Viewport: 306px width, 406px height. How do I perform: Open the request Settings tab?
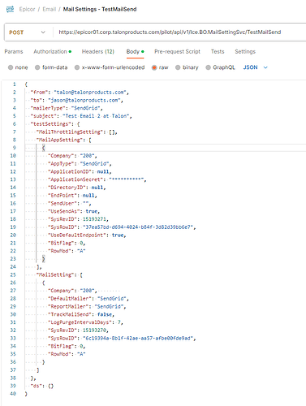pos(245,51)
